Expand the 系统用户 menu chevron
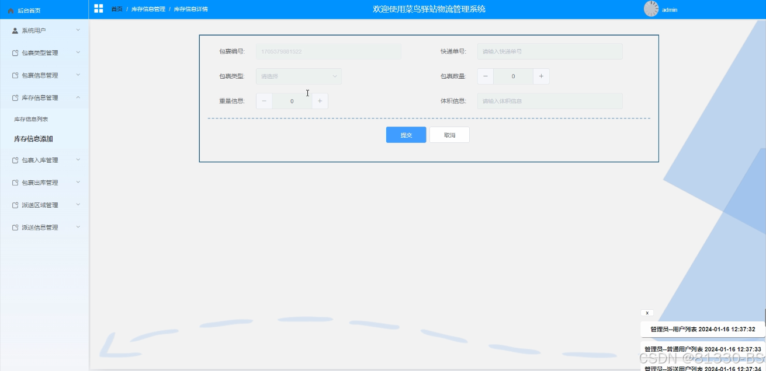Image resolution: width=766 pixels, height=371 pixels. coord(78,30)
